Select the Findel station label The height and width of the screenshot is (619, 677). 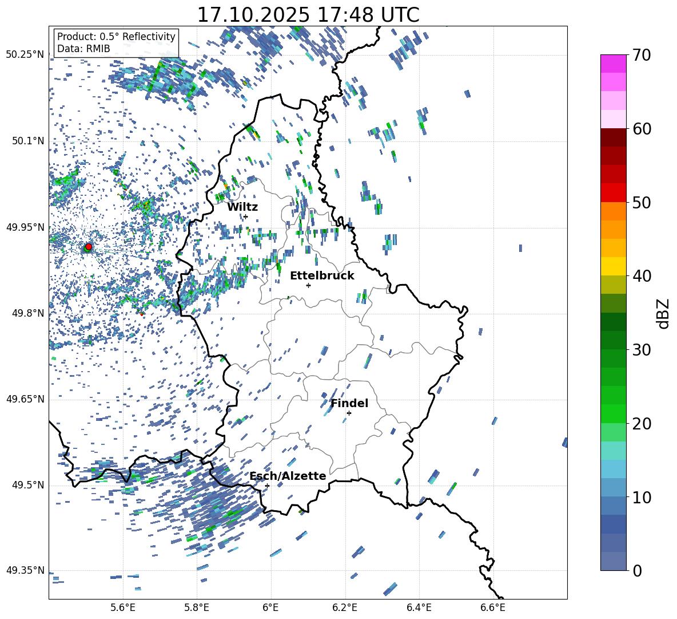click(349, 403)
